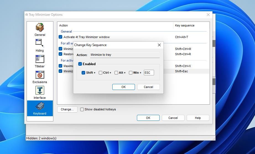This screenshot has width=255, height=154.
Task: Enable the Ctrl + modifier checkbox
Action: [x=101, y=73]
